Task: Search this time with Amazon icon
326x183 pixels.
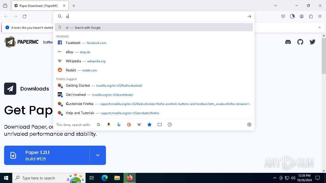Action: 109,125
